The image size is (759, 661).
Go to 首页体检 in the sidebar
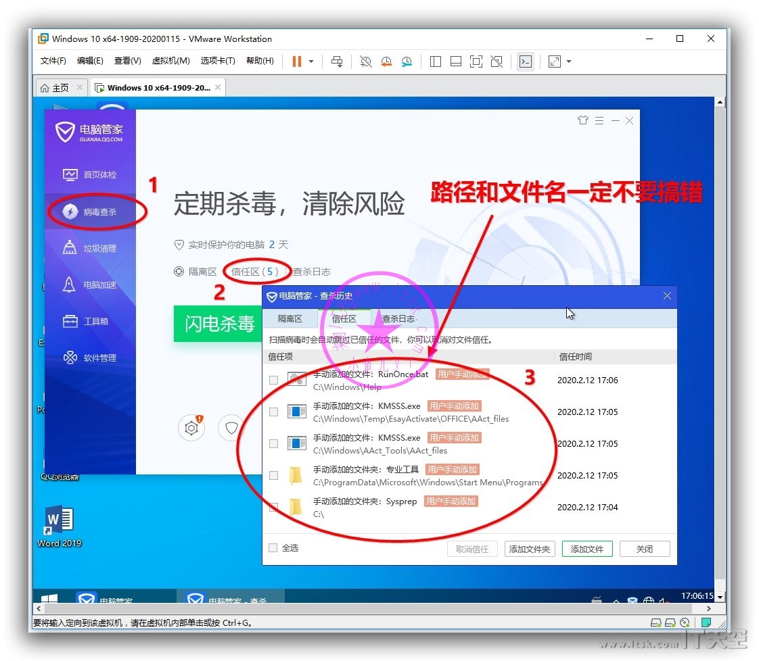coord(90,174)
